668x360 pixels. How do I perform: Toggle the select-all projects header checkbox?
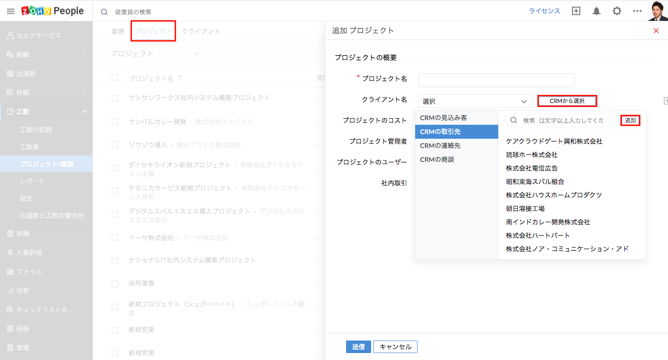[x=115, y=77]
